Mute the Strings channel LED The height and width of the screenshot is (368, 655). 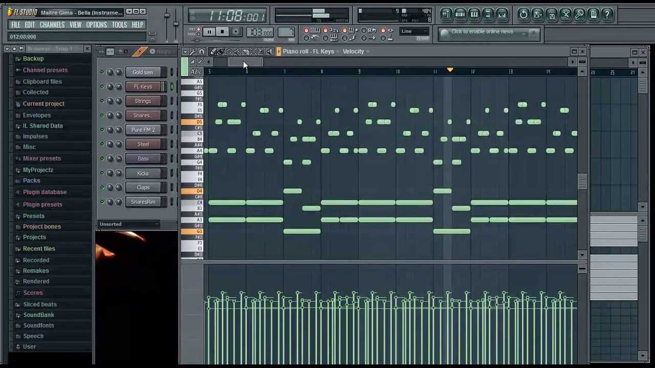click(x=102, y=101)
